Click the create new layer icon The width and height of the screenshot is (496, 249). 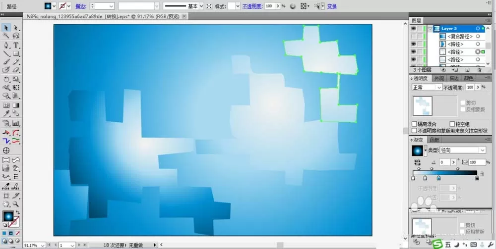[467, 70]
